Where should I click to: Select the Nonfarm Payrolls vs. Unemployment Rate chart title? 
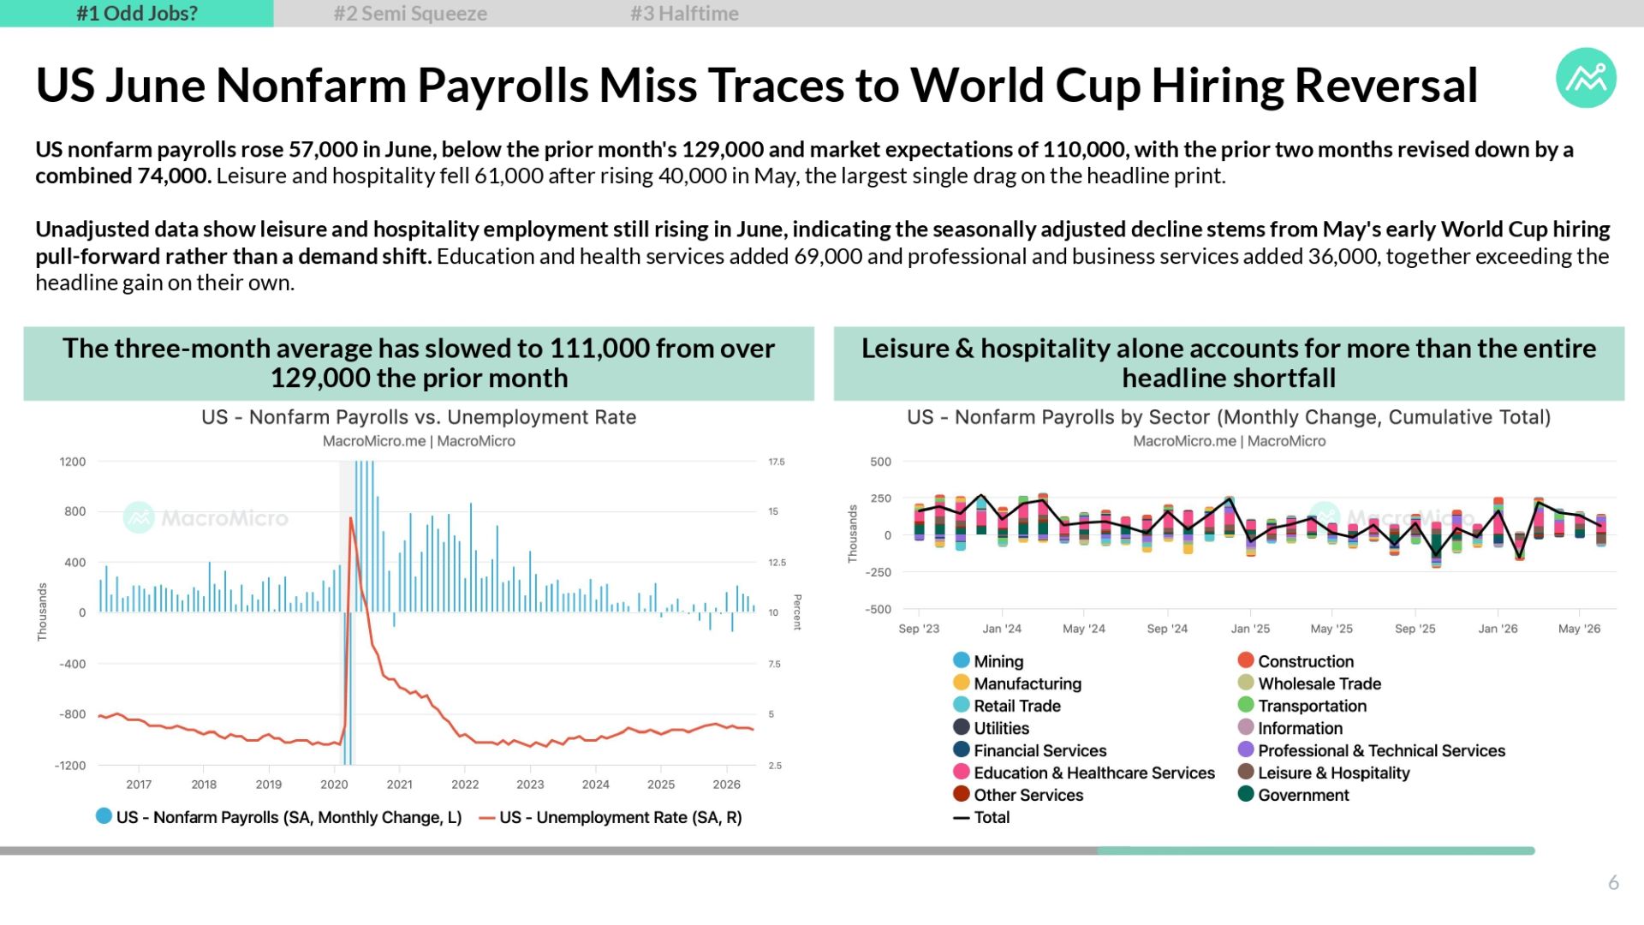419,417
